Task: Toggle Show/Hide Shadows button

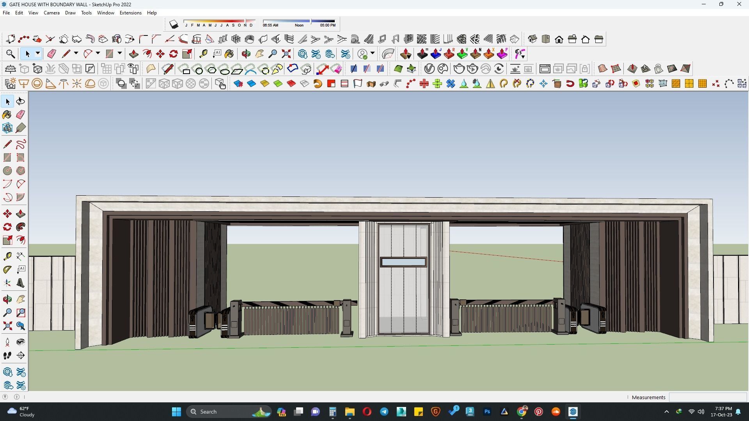Action: tap(174, 25)
